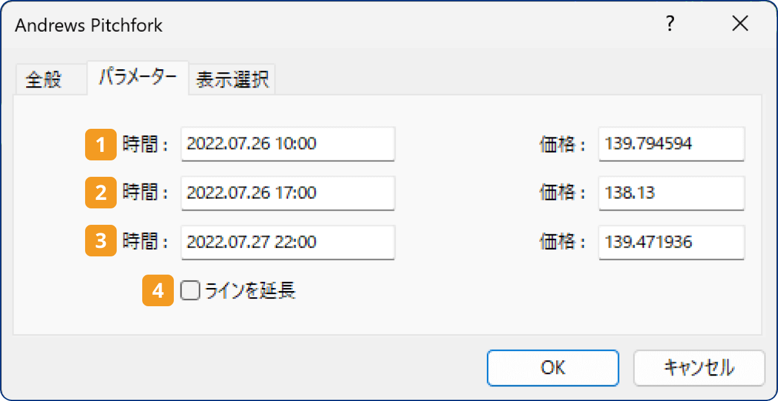The width and height of the screenshot is (778, 401).
Task: Open the 表示選択 tab
Action: click(x=232, y=78)
